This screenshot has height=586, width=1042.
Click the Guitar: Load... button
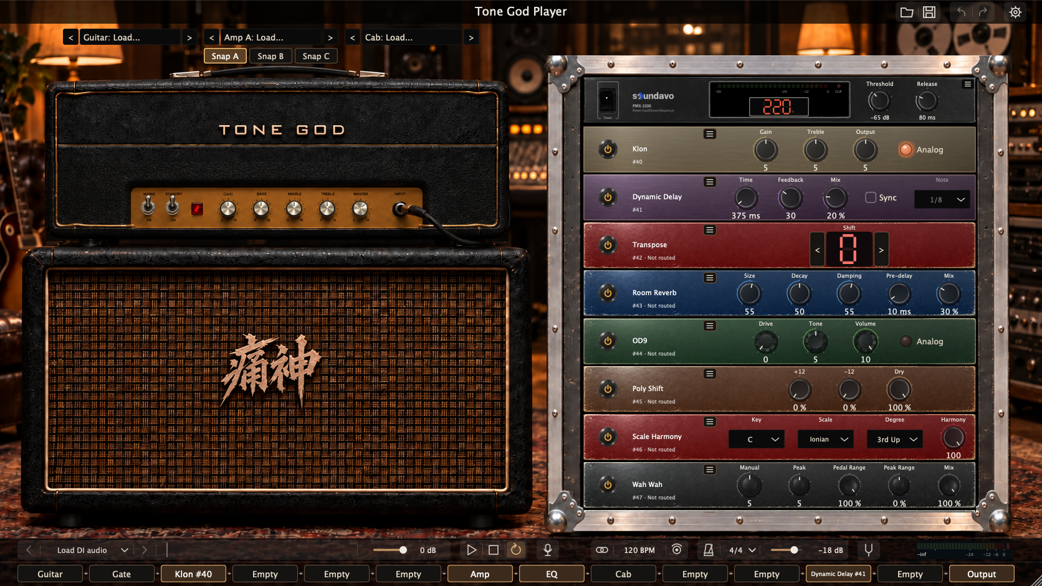130,37
